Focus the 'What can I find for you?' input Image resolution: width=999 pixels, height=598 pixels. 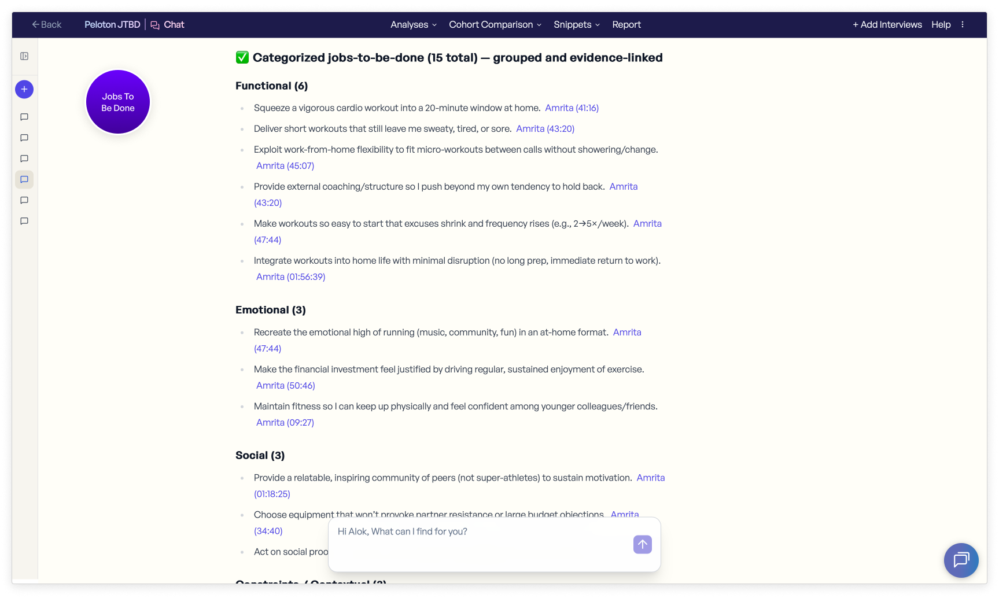480,532
